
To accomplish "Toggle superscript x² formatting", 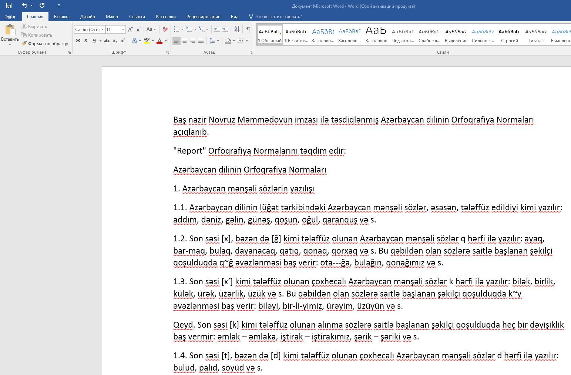I will click(x=123, y=41).
